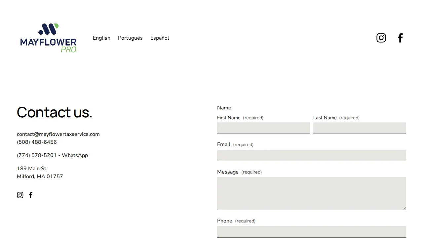Focus the Phone input field

[312, 232]
